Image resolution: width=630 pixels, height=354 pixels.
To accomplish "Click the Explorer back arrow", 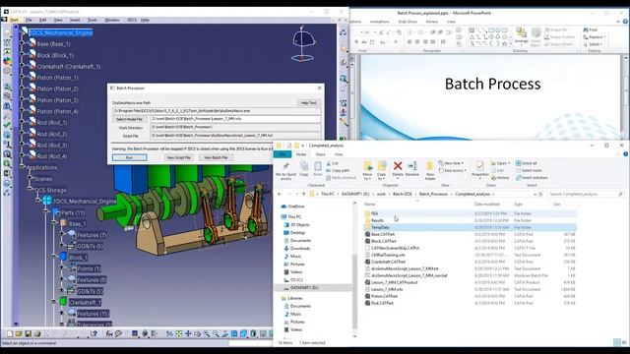I will tap(280, 194).
